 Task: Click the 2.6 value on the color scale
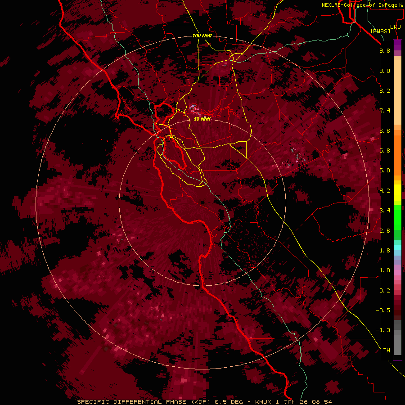385,230
